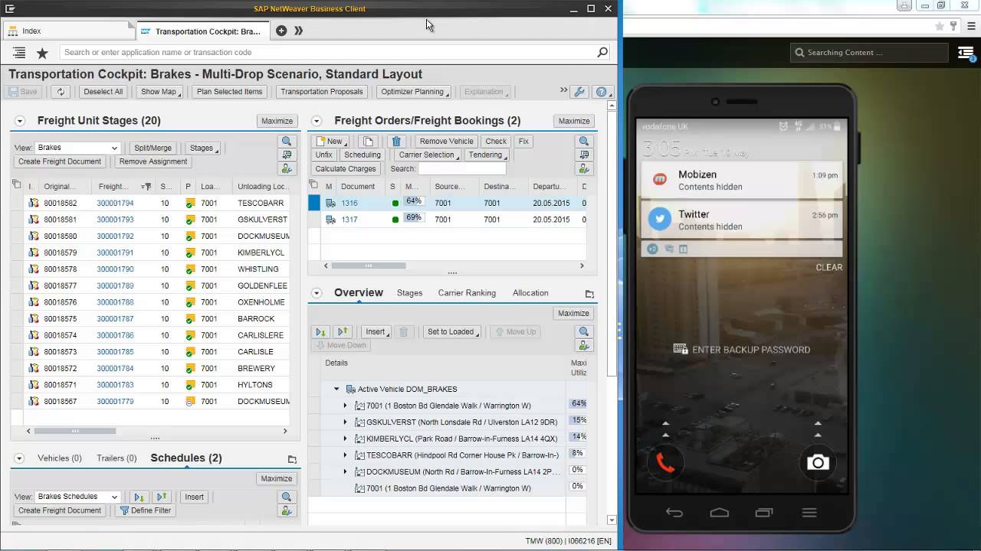Screen dimensions: 981x551
Task: Click the collapse-all arrow icon in Overview toolbar
Action: [x=343, y=332]
